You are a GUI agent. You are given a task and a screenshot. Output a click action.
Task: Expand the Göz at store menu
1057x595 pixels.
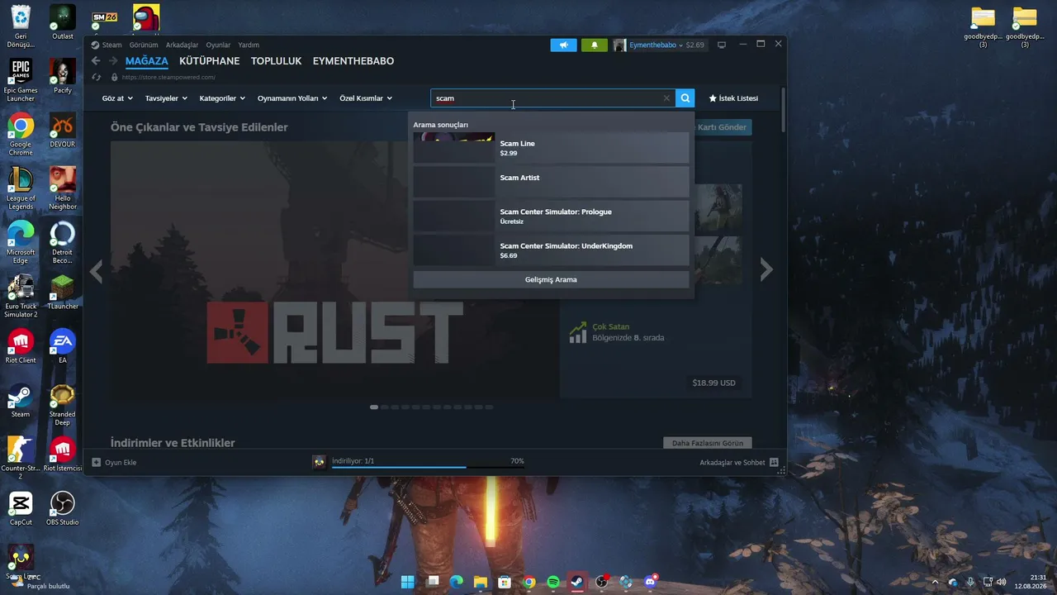click(117, 98)
